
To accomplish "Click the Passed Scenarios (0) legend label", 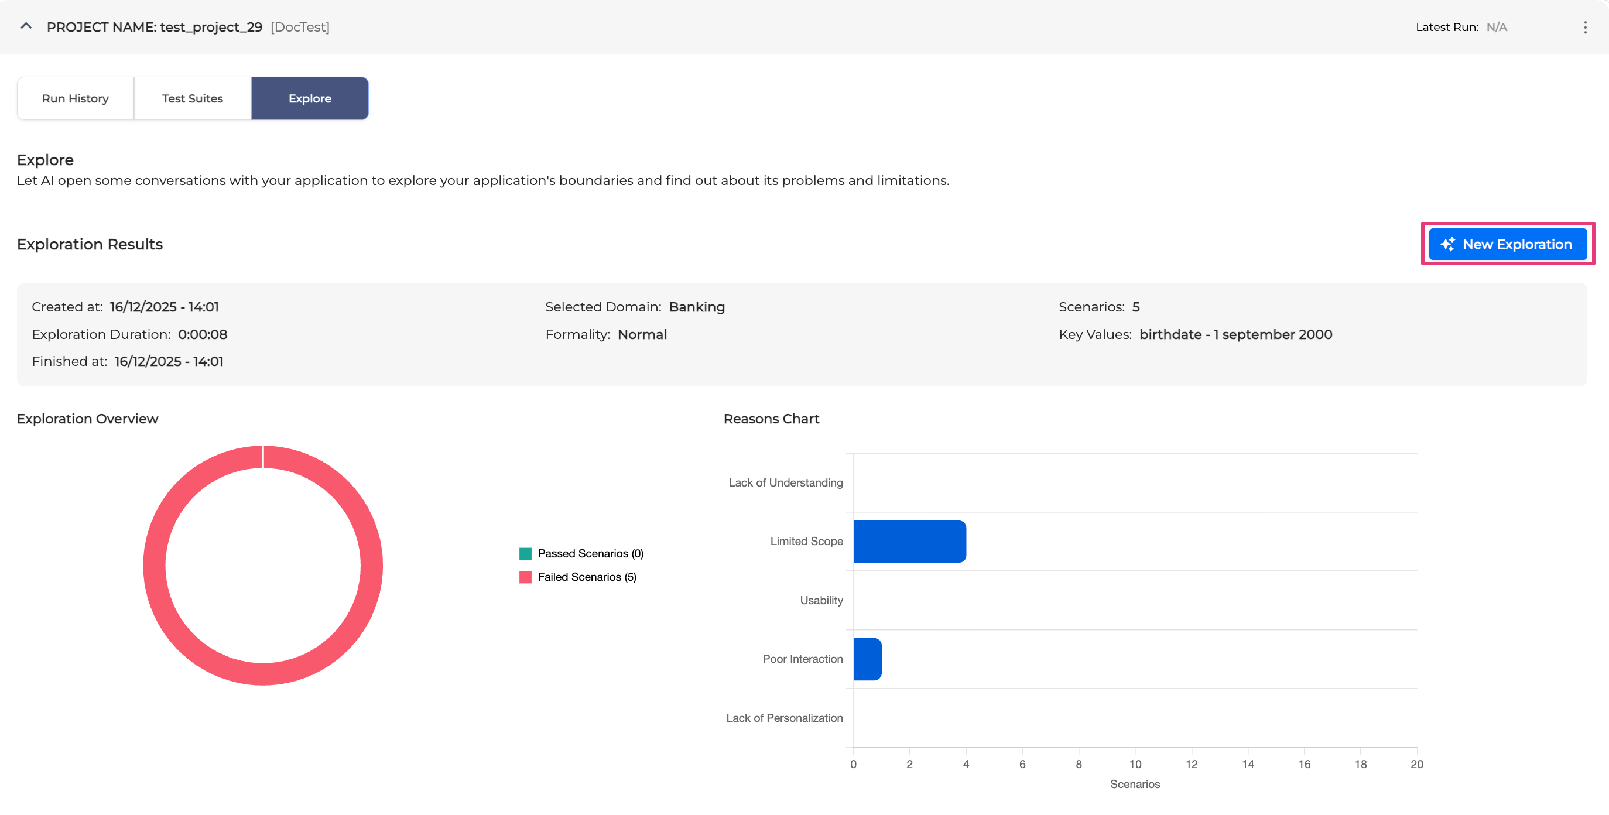I will (590, 553).
